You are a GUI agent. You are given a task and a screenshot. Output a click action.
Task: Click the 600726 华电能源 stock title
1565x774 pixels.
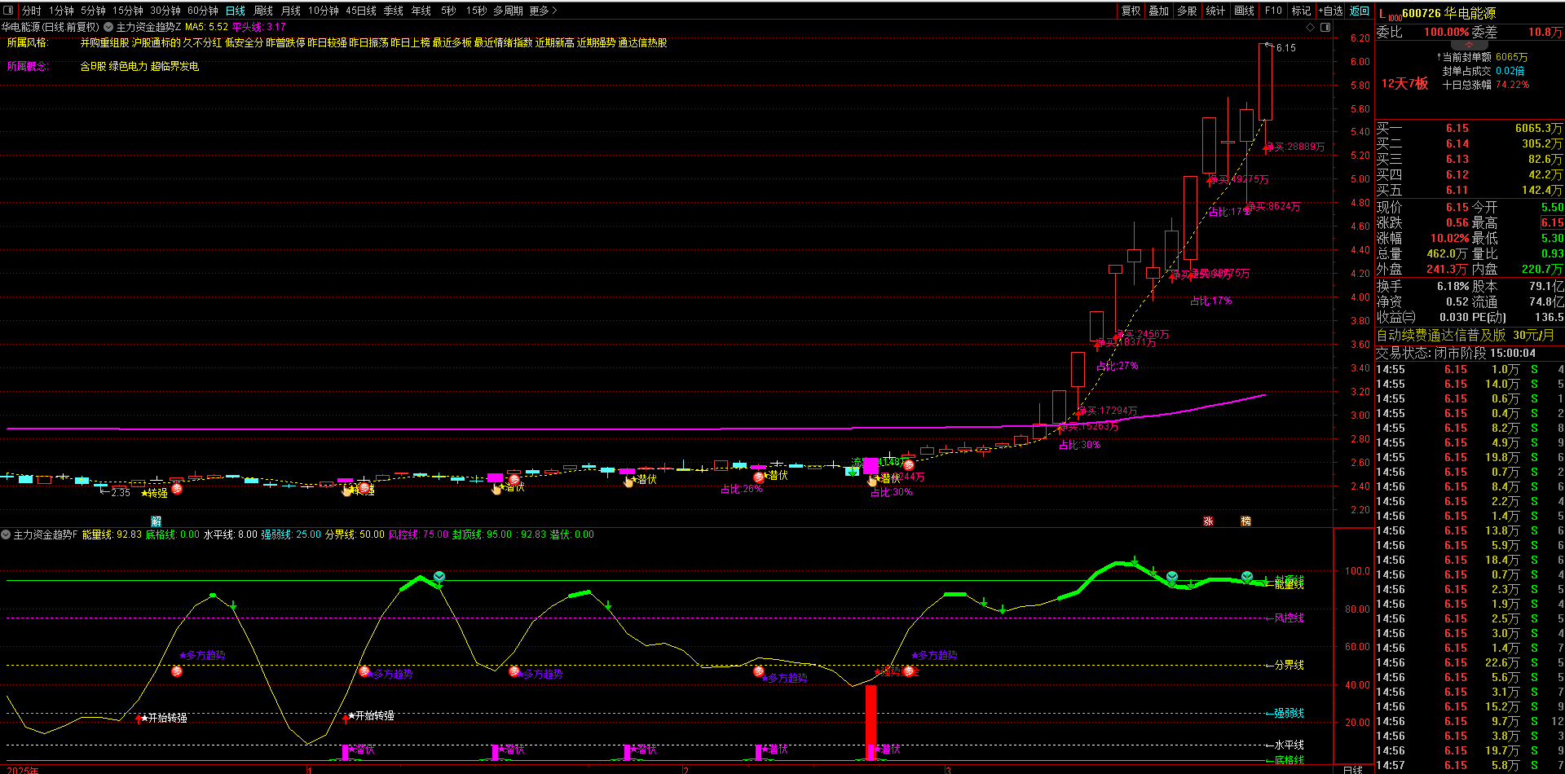click(1448, 13)
